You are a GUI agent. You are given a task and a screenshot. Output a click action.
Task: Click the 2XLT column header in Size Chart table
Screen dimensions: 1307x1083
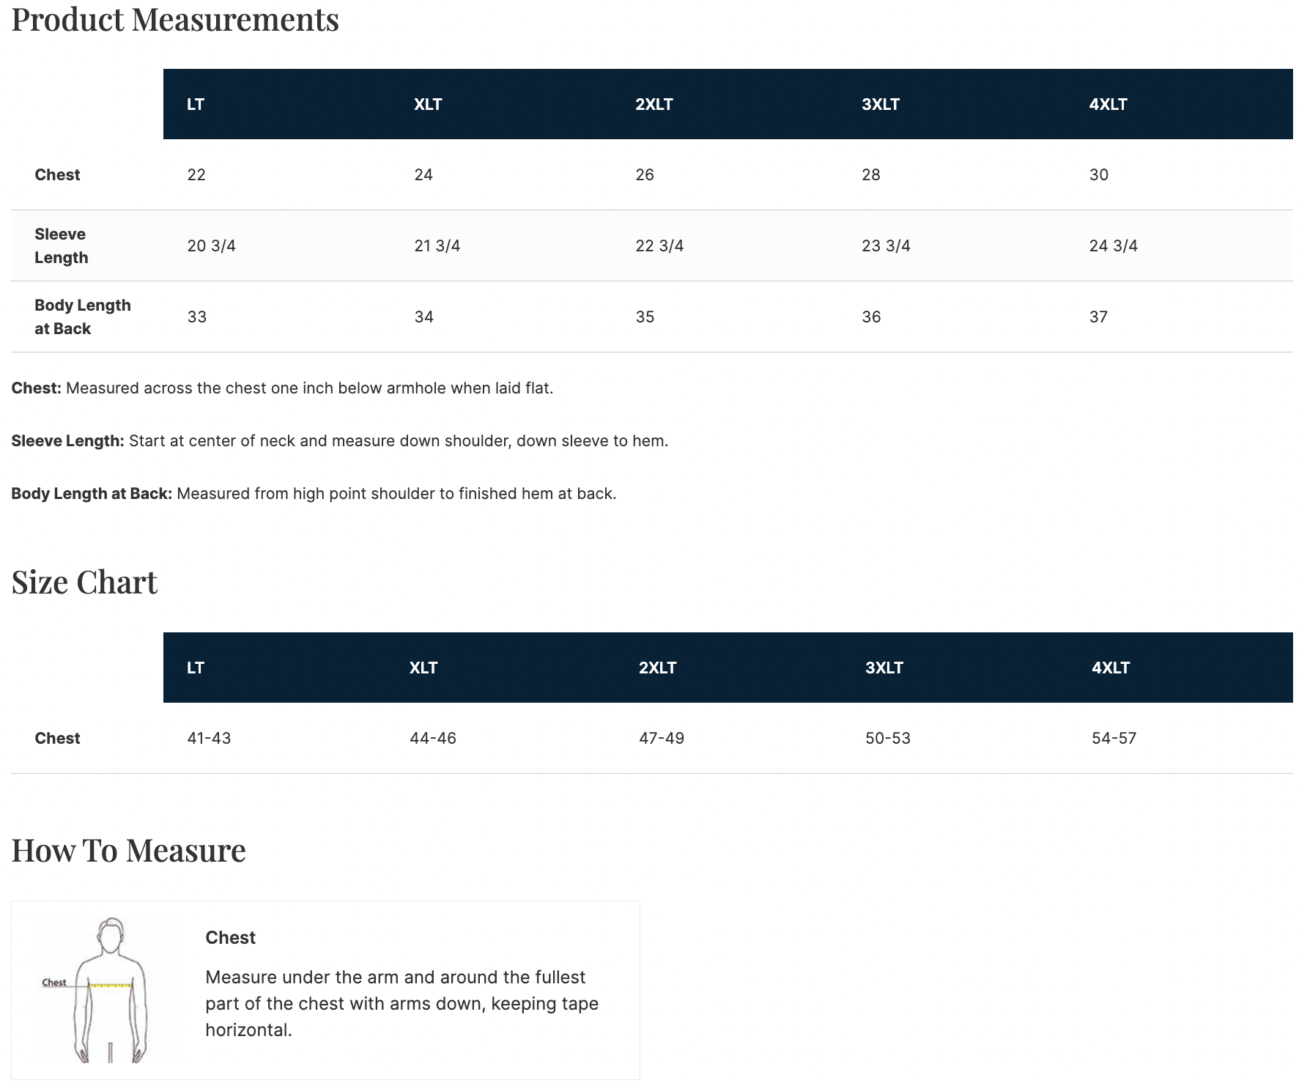[657, 668]
